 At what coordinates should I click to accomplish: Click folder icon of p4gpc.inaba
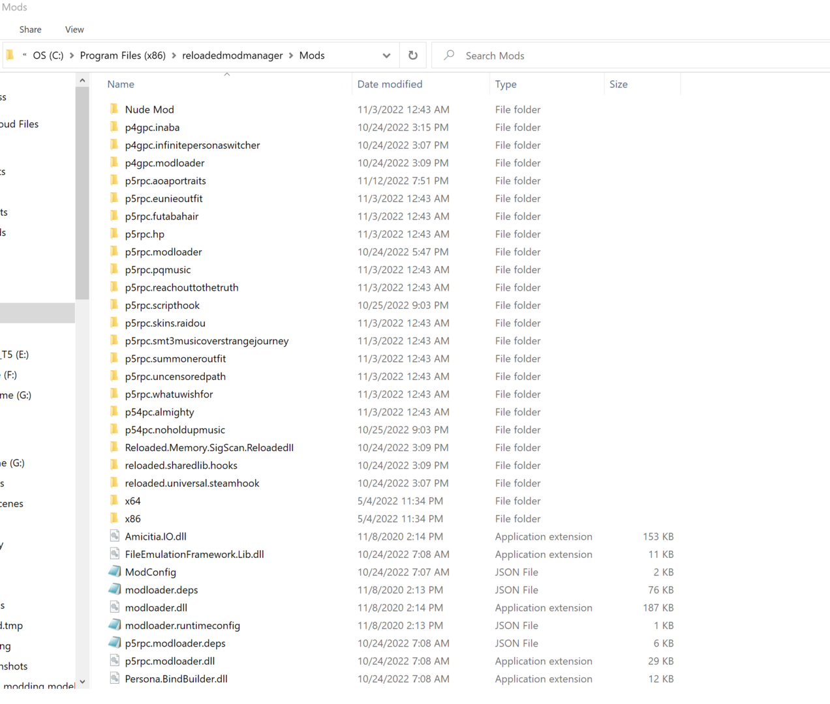tap(114, 126)
